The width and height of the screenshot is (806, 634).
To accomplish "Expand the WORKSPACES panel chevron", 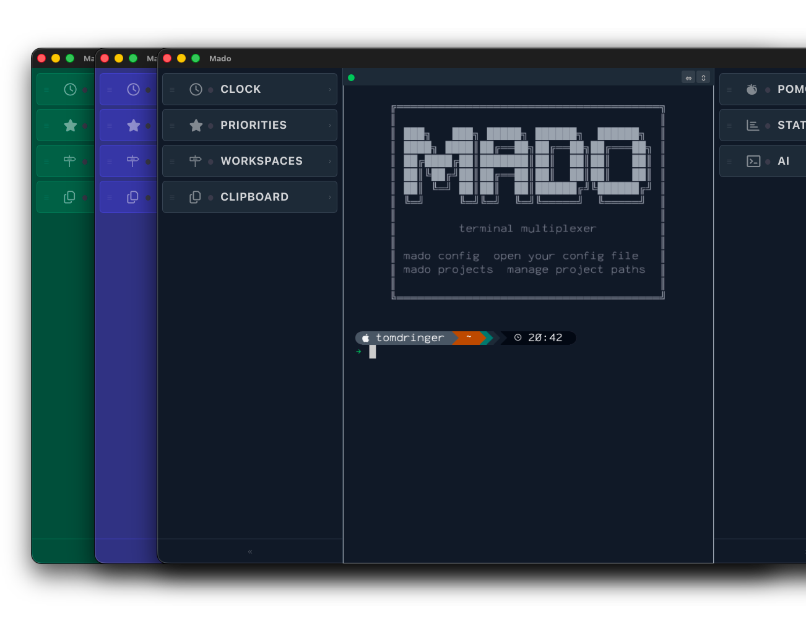I will (x=330, y=162).
